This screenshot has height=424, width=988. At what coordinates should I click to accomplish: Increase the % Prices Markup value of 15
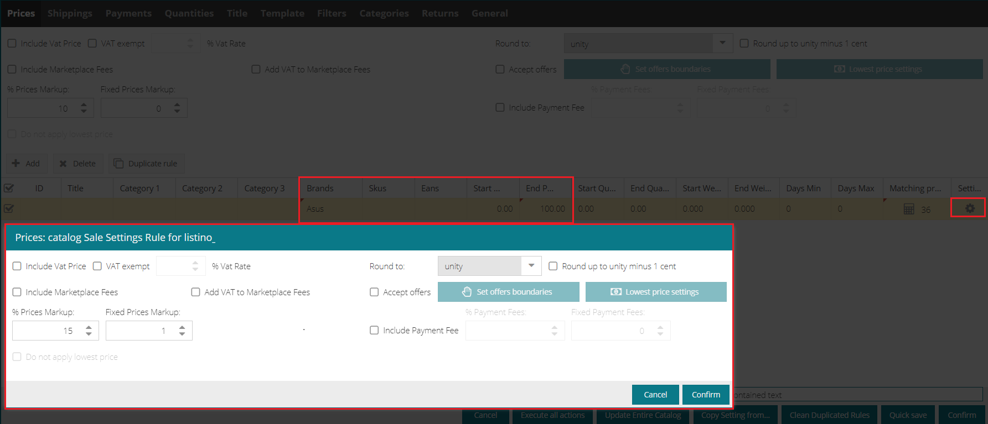pos(89,327)
